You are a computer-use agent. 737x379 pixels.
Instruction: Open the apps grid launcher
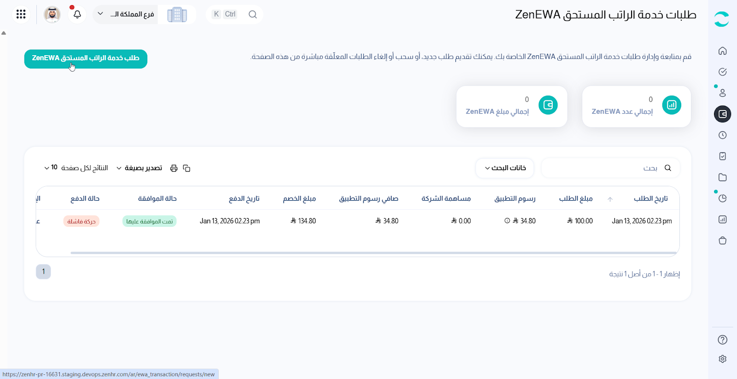coord(21,14)
